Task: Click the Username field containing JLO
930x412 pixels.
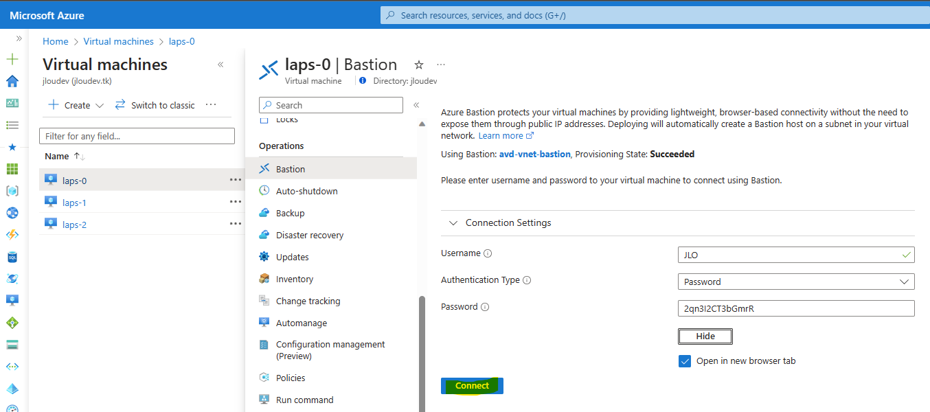Action: point(796,254)
